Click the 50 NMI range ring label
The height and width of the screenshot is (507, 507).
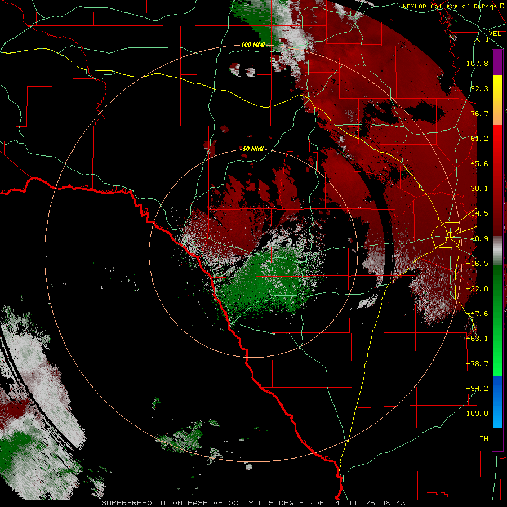[253, 149]
